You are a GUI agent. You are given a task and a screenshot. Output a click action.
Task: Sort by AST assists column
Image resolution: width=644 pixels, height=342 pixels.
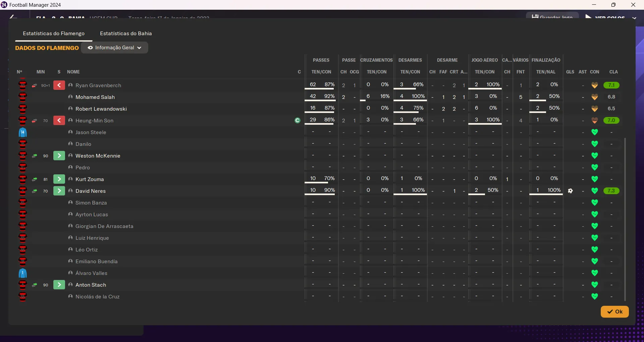click(x=583, y=72)
